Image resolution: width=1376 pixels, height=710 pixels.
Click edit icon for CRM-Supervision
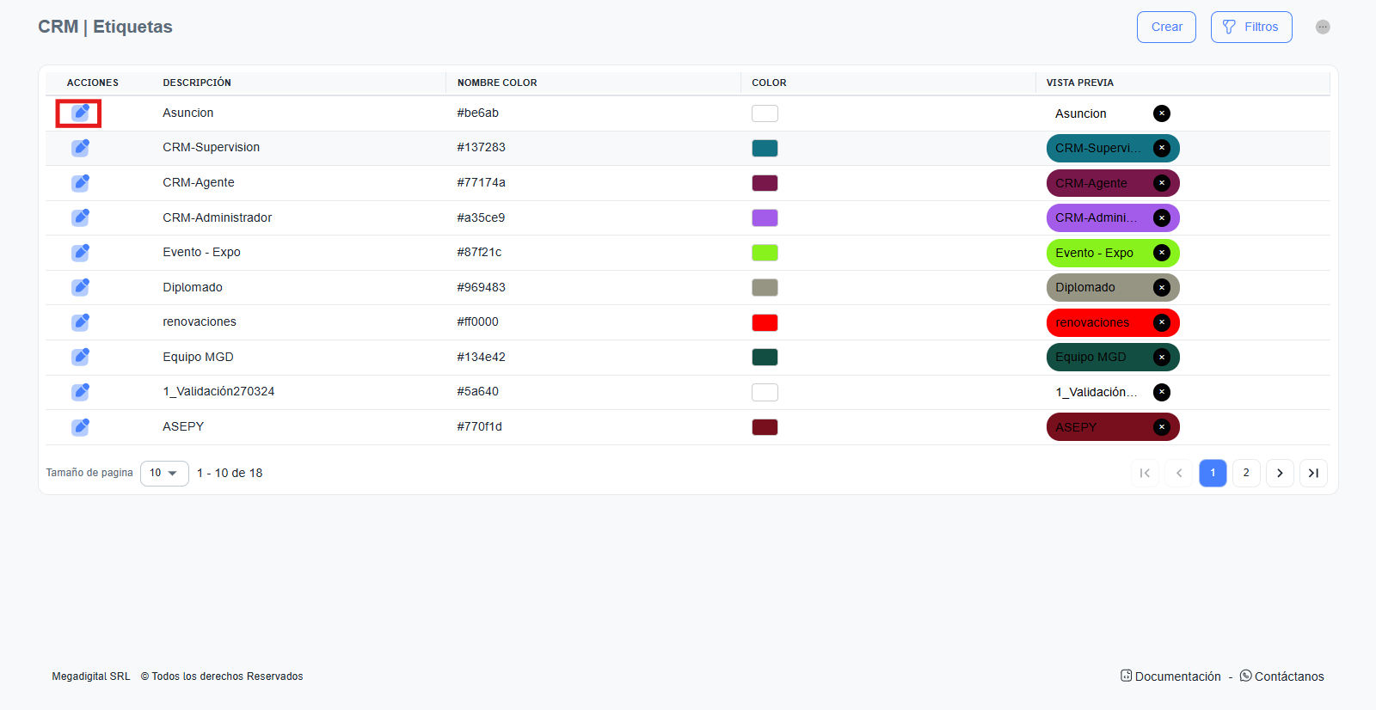coord(80,148)
